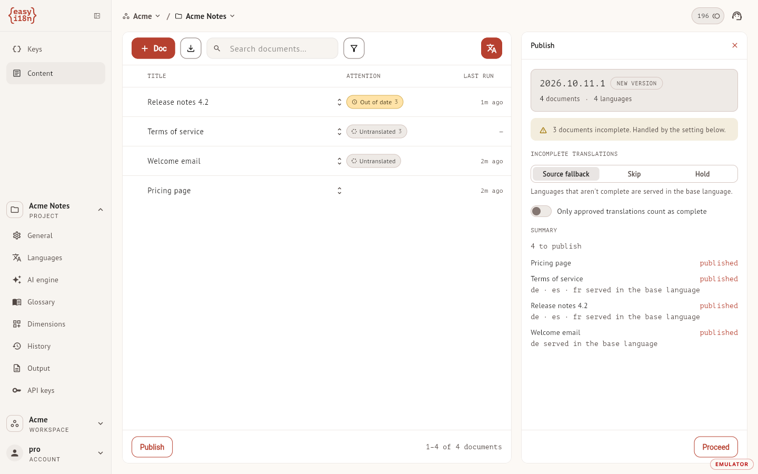Click the easy i18n logo
The image size is (758, 474).
pos(22,16)
